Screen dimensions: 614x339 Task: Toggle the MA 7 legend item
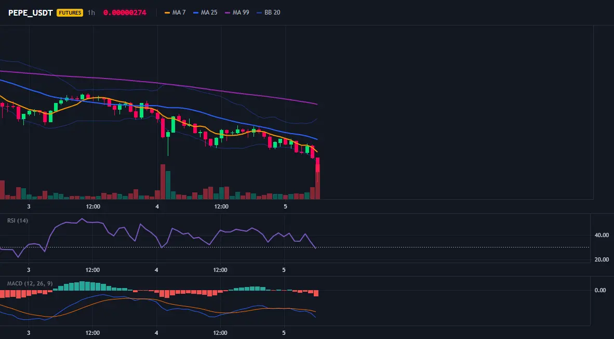pyautogui.click(x=175, y=12)
